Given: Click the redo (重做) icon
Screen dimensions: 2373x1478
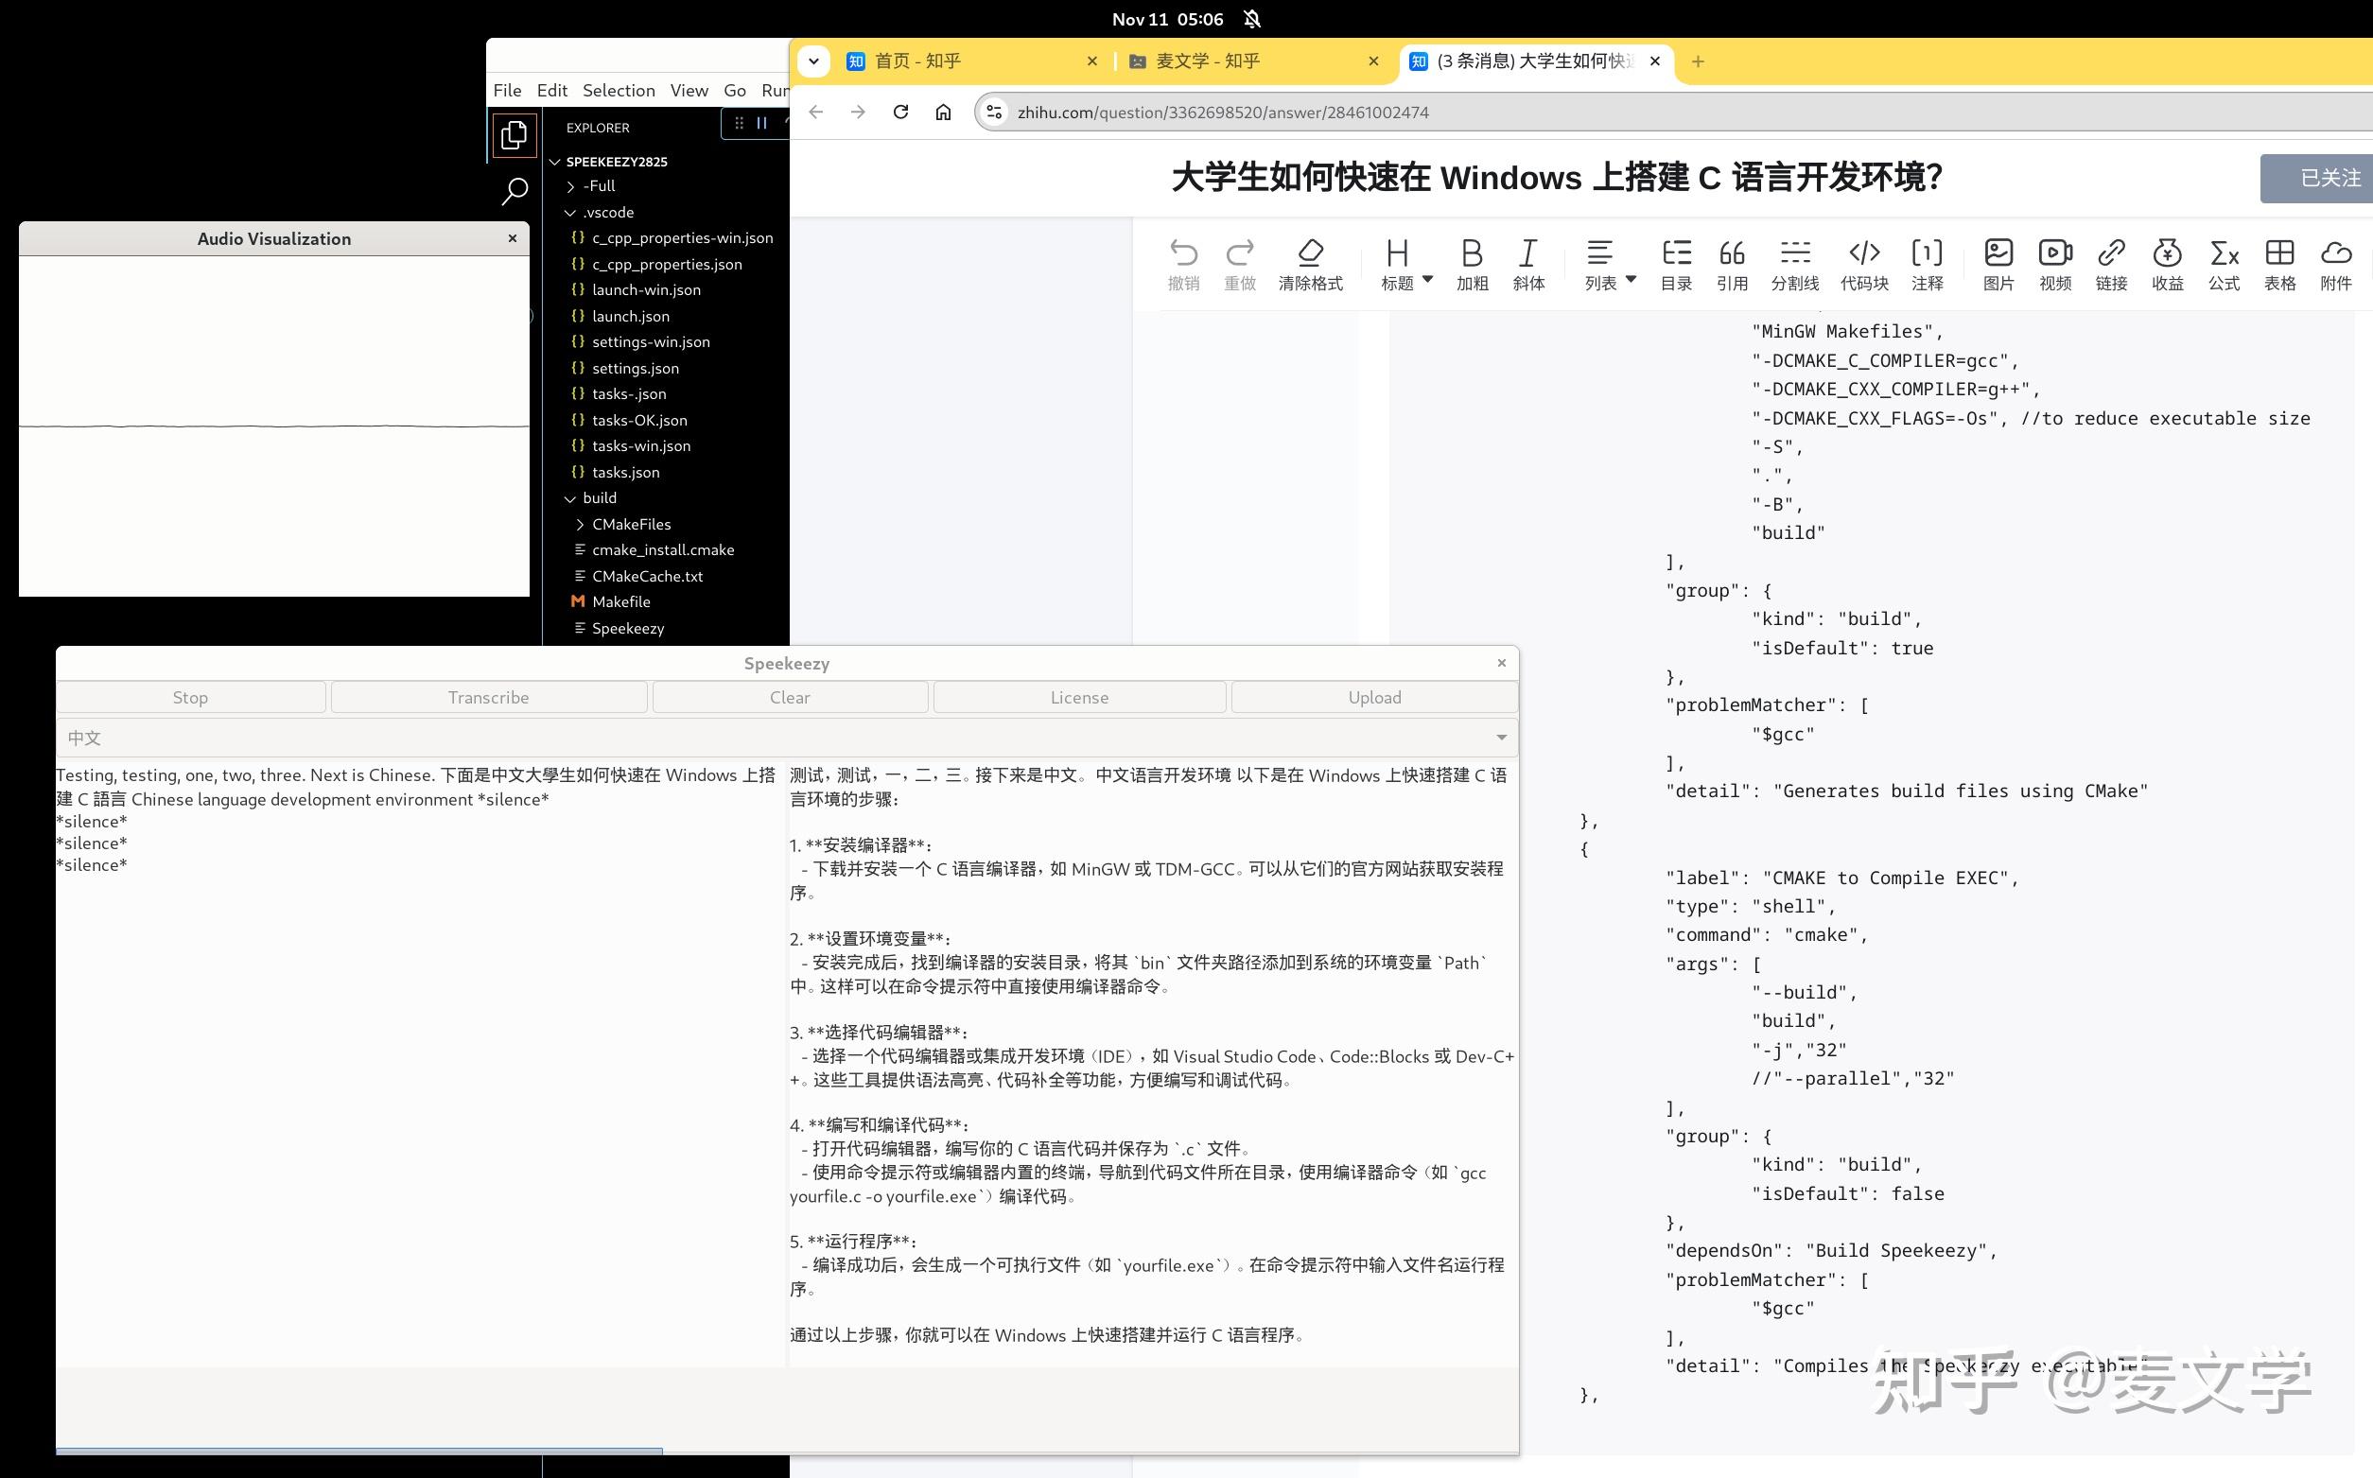Looking at the screenshot, I should (x=1240, y=264).
